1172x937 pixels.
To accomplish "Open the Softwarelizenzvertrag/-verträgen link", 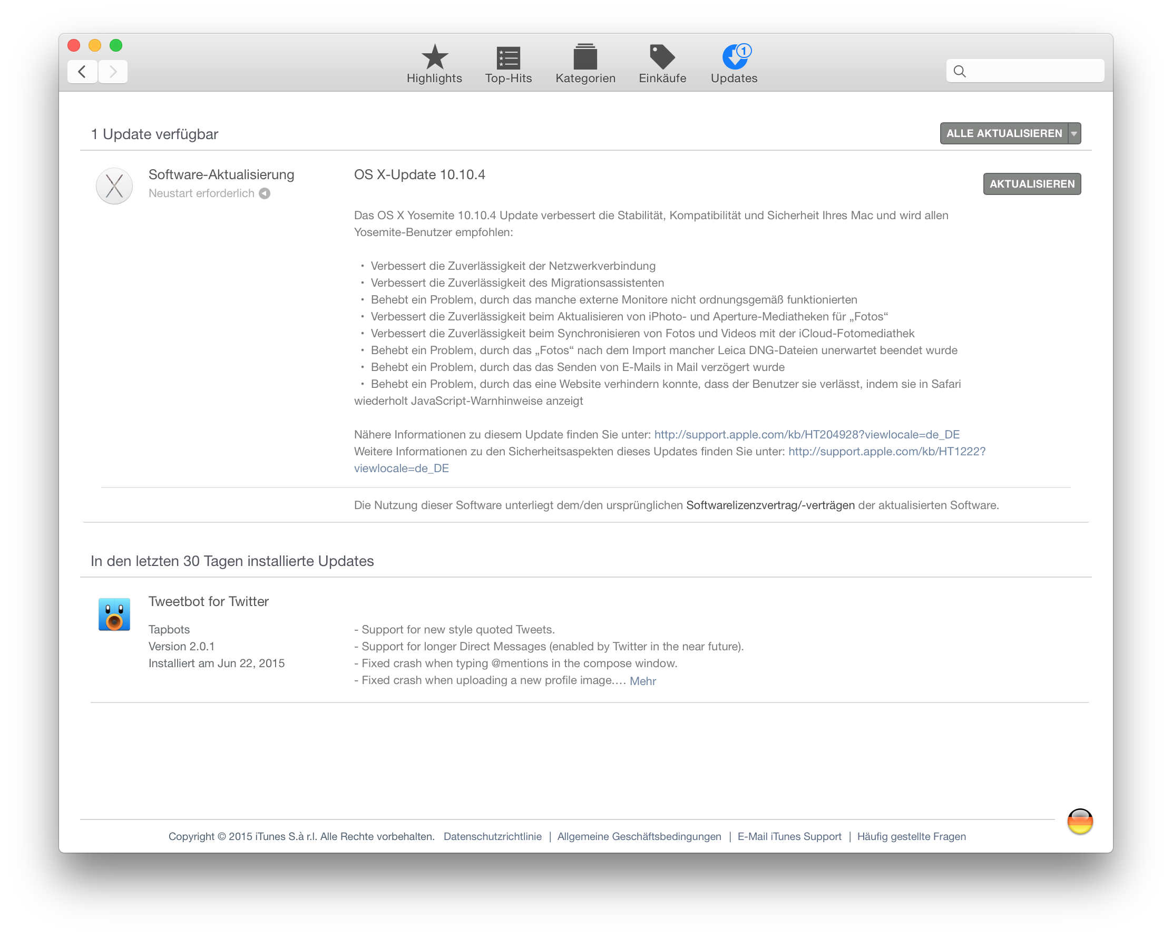I will click(x=770, y=505).
